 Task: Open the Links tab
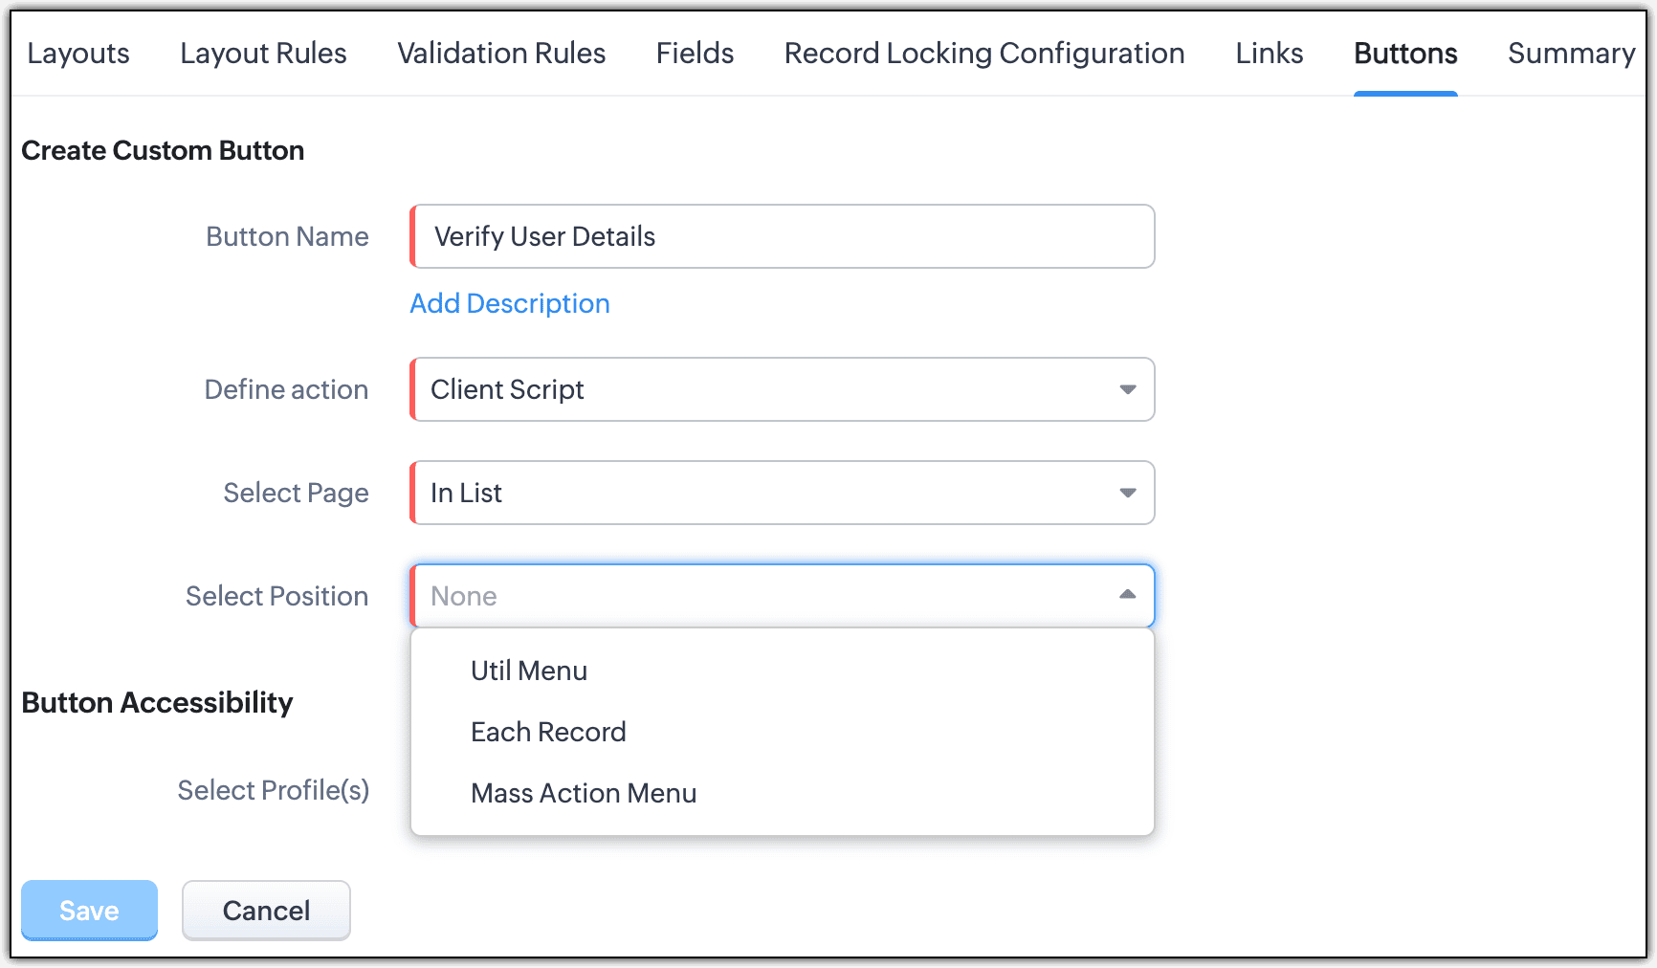click(x=1269, y=54)
